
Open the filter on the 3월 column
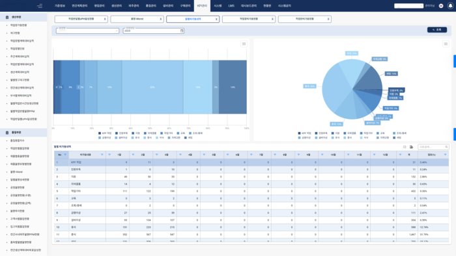point(156,155)
